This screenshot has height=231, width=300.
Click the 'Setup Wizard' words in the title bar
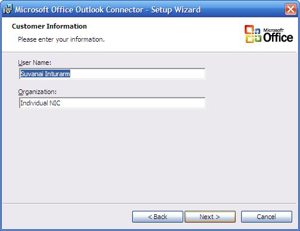pos(176,10)
